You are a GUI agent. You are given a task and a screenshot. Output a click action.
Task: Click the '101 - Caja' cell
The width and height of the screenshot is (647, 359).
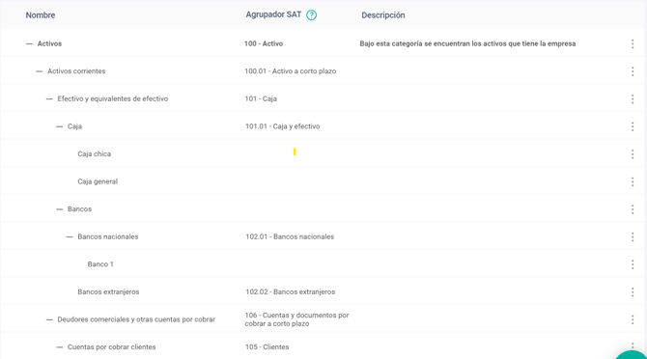click(x=261, y=99)
